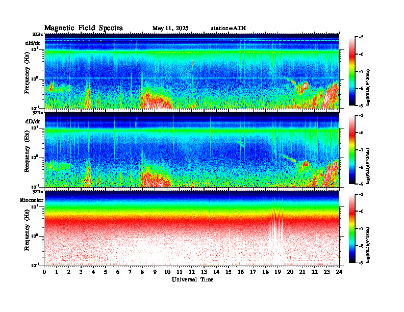Click the log PSD label beside Riometer color bar
The height and width of the screenshot is (312, 404).
(368, 245)
